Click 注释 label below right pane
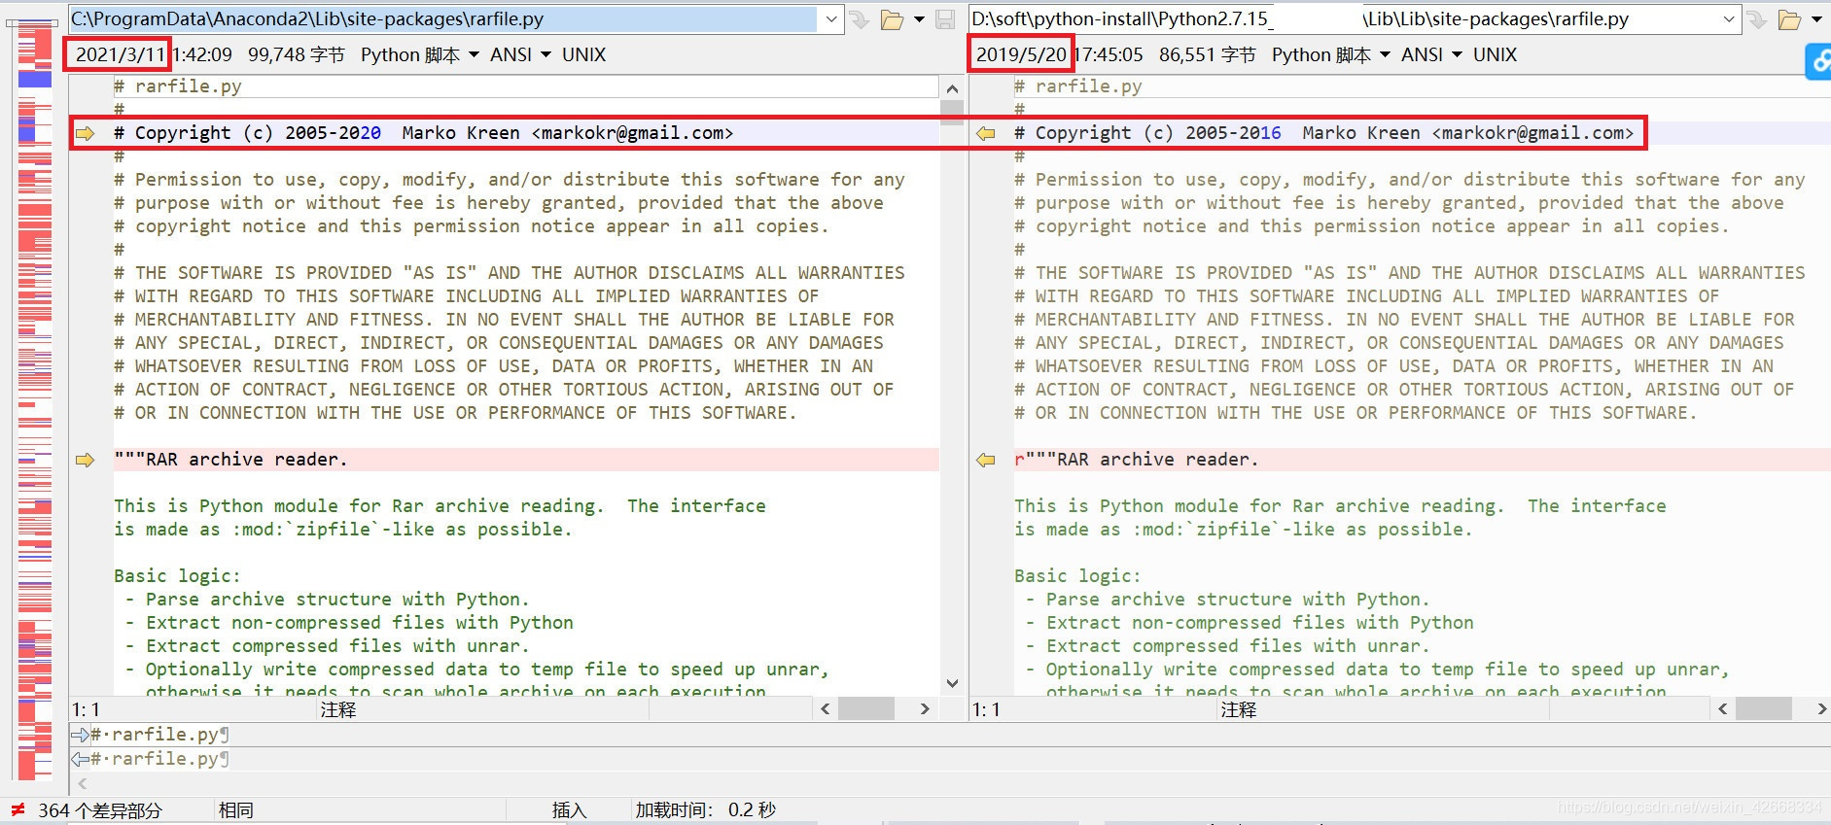 1239,710
